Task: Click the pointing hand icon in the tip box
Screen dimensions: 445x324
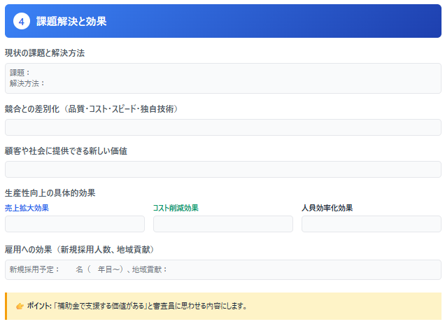Action: pyautogui.click(x=20, y=306)
